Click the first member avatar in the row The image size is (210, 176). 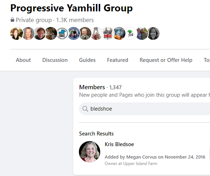point(17,33)
